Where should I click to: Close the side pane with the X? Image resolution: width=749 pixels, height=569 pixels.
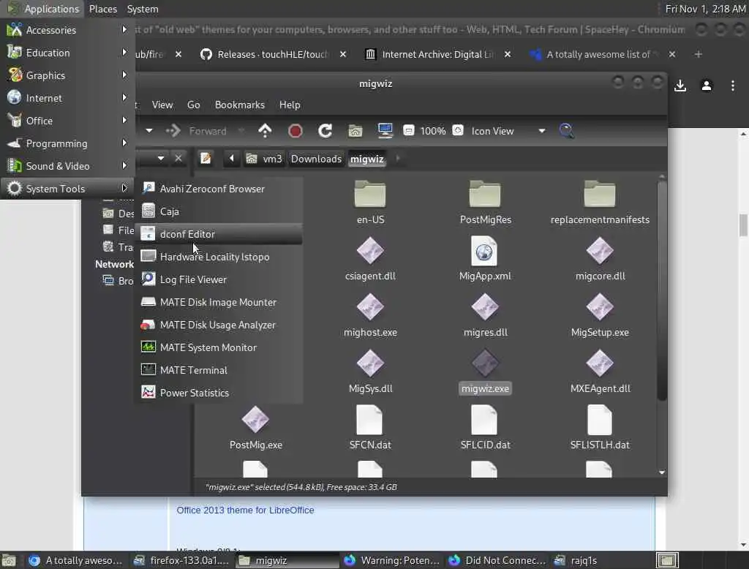(x=178, y=158)
